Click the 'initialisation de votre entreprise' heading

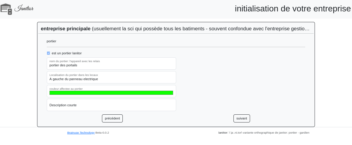(293, 9)
